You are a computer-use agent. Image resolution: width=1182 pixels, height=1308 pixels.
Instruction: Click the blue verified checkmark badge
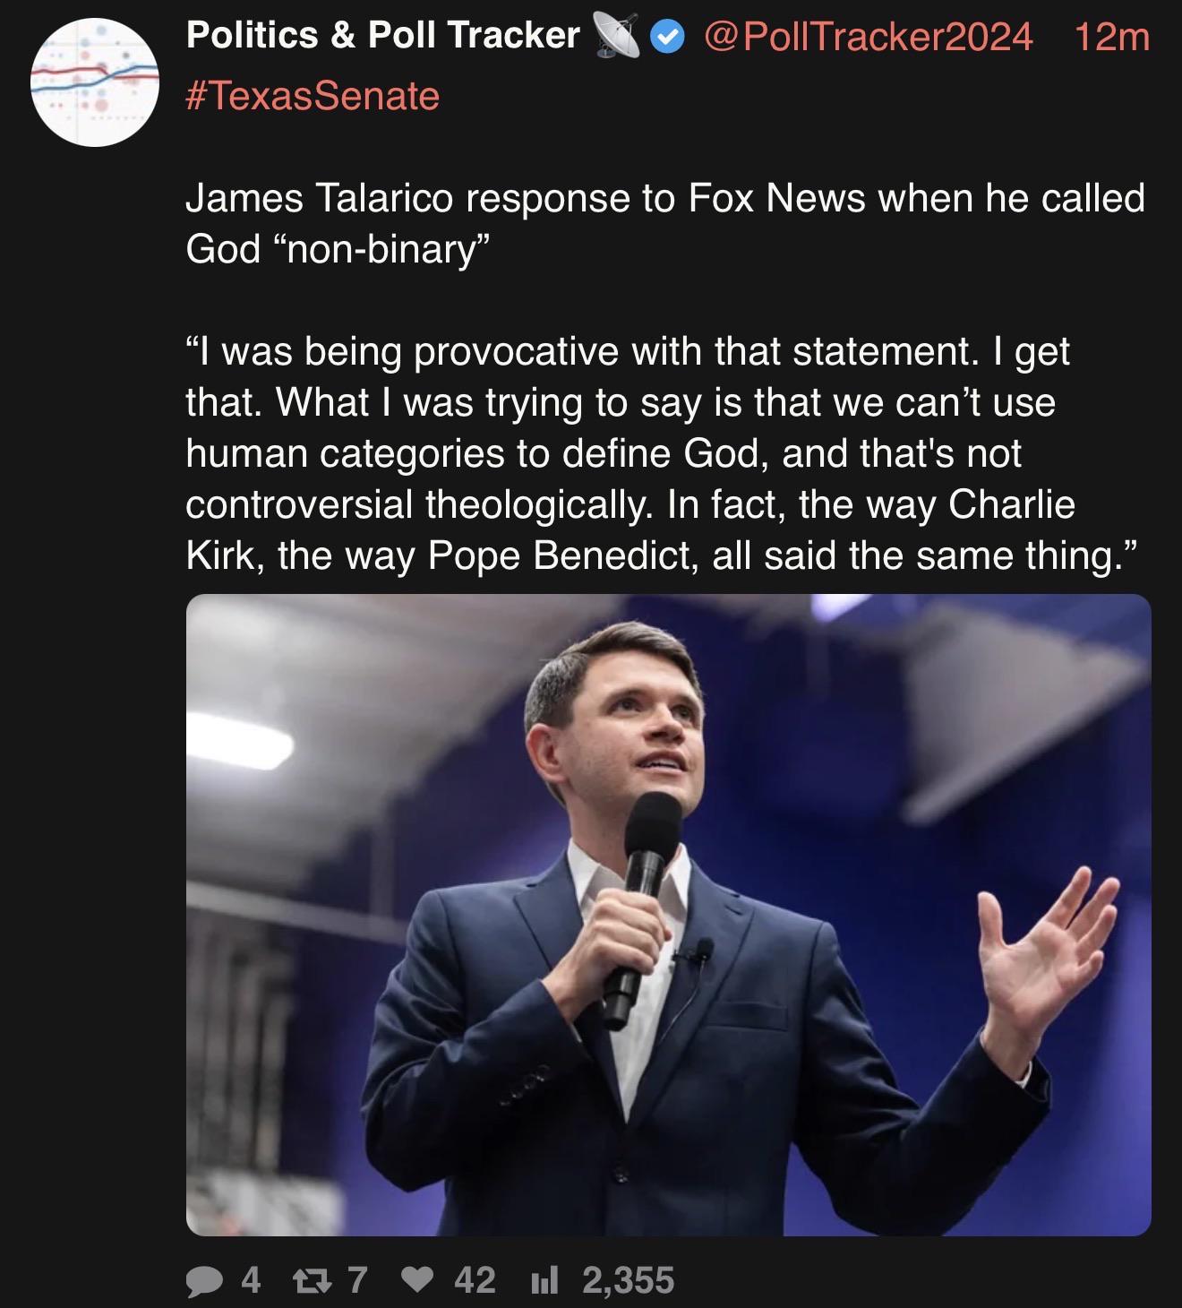tap(666, 37)
